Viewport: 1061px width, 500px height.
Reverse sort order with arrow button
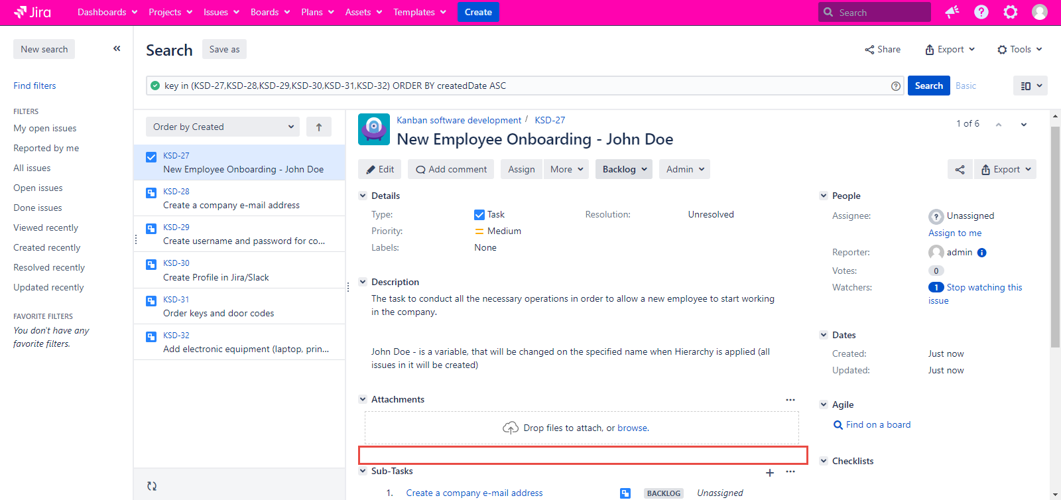(319, 127)
